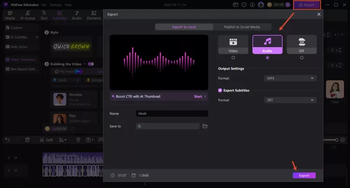Close the Export dialog
Screen dimensions: 350x188
point(319,14)
